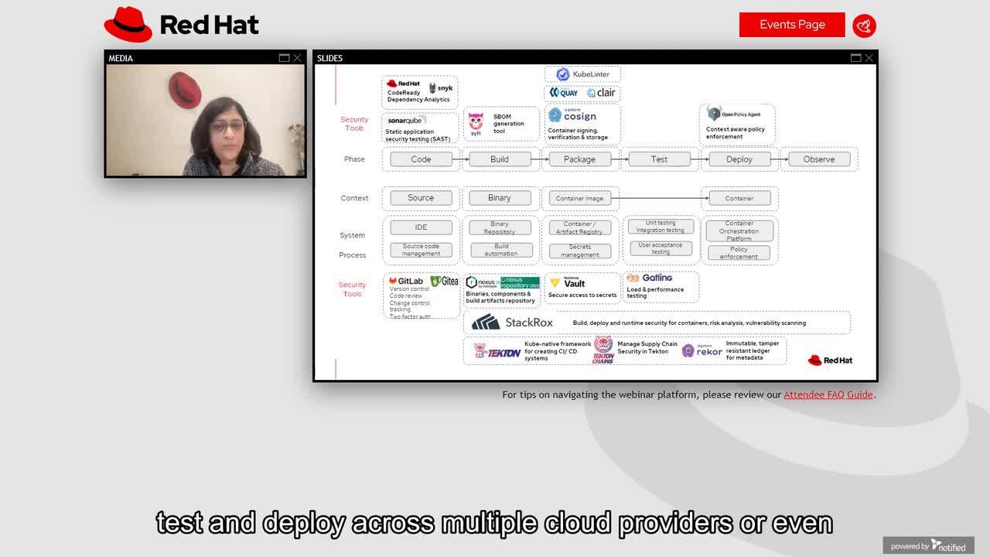Image resolution: width=990 pixels, height=557 pixels.
Task: Click the KubeLinter icon on the slide
Action: click(563, 74)
